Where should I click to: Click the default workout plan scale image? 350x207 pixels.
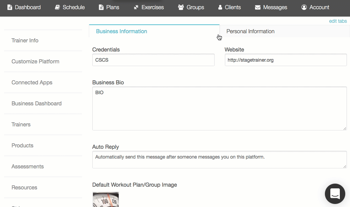(x=106, y=200)
